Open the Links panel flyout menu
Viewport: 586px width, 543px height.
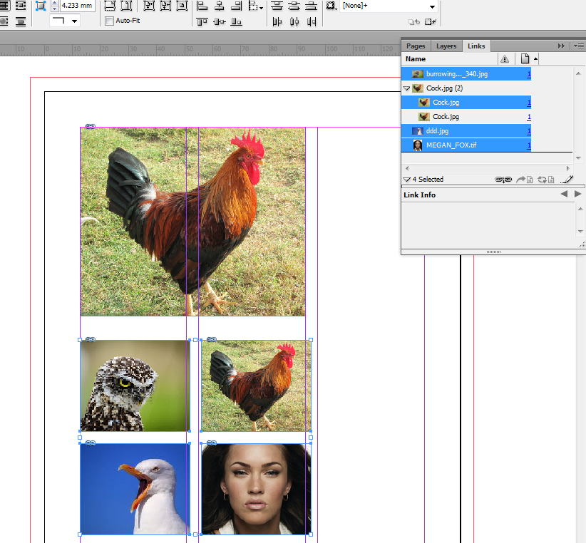point(580,46)
